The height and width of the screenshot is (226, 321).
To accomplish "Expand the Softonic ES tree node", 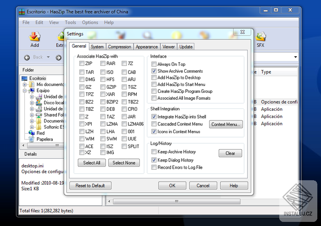I will point(32,127).
